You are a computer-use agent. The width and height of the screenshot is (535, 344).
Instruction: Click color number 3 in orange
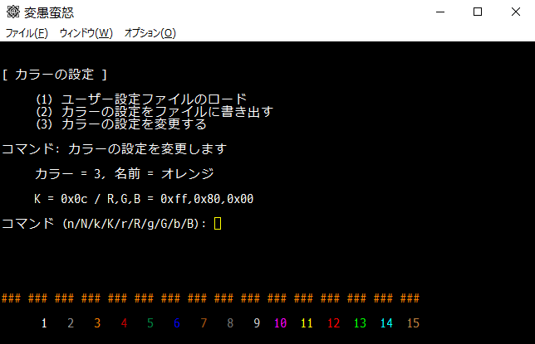coord(97,323)
